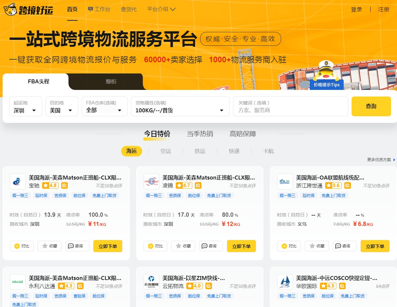Click 浙江跨世通 star rating 3.6 badge
Screen dimensions: 397x307
point(333,185)
